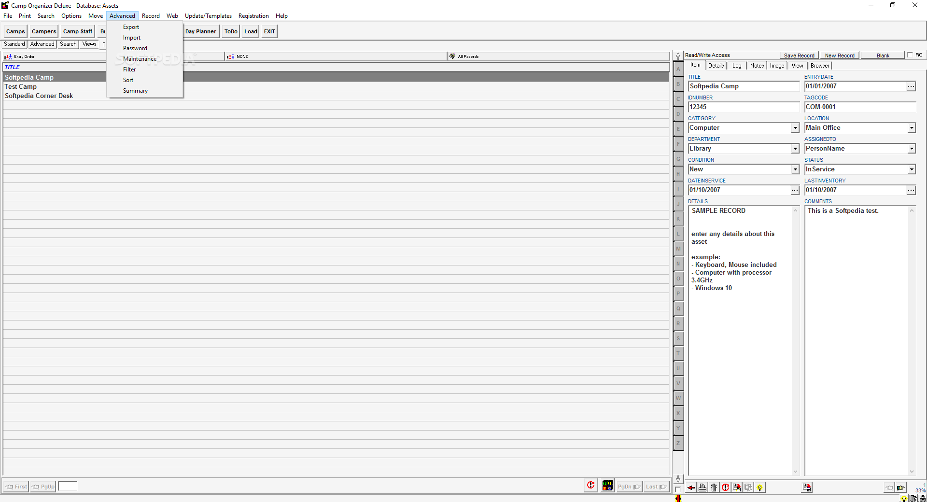
Task: Click the previous record hand icon
Action: [x=889, y=488]
